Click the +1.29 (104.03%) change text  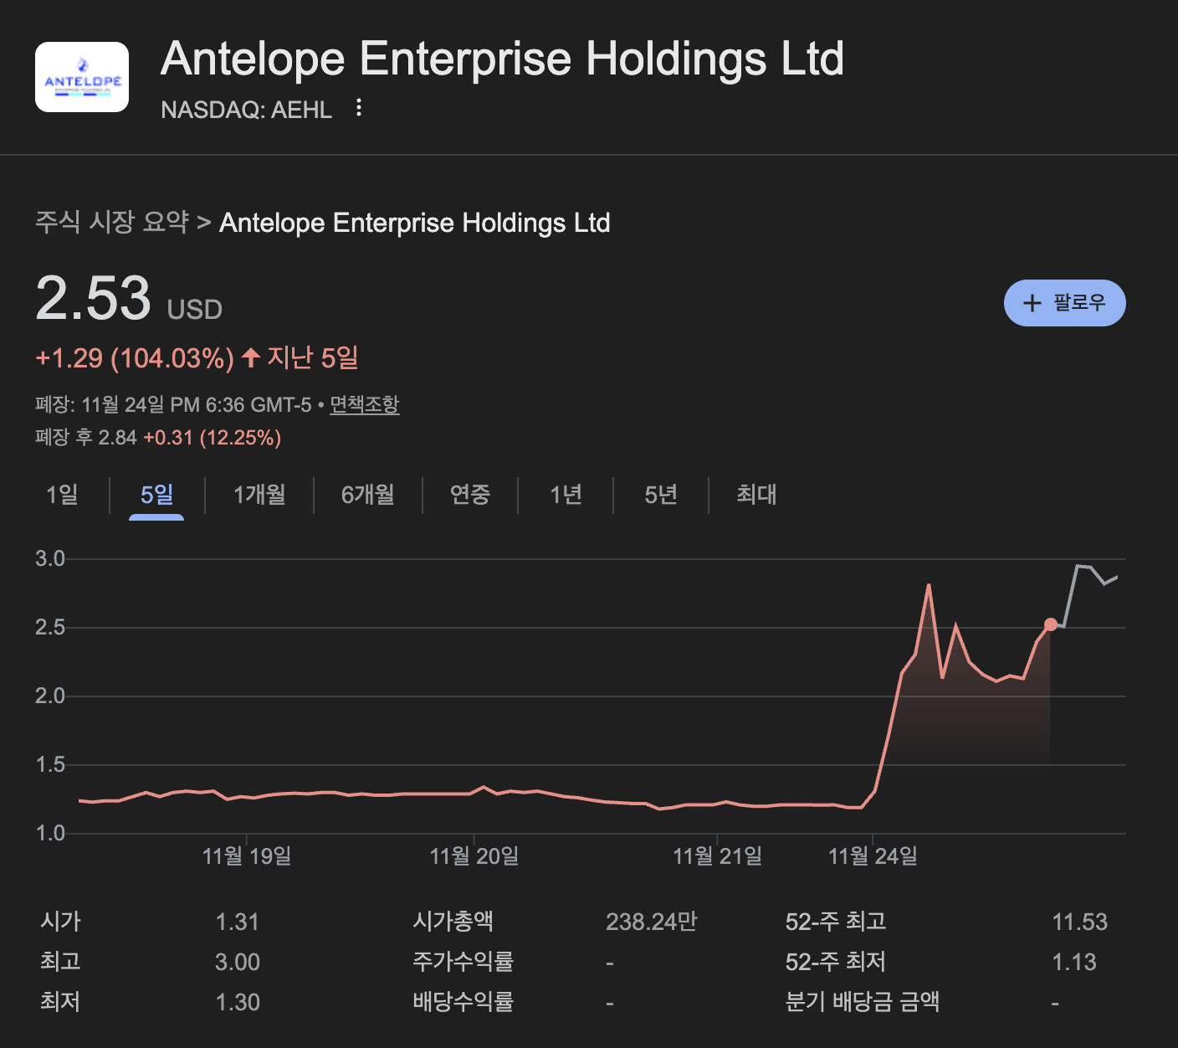click(x=135, y=358)
